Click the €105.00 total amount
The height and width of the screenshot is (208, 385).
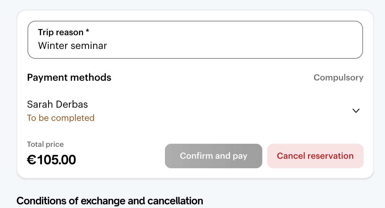pos(51,160)
